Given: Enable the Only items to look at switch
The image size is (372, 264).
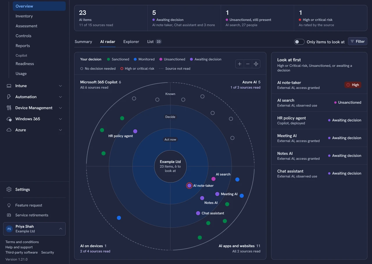Looking at the screenshot, I should (299, 42).
